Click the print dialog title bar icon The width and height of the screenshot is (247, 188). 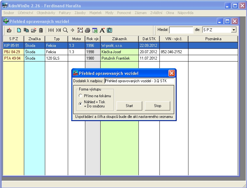pos(75,73)
